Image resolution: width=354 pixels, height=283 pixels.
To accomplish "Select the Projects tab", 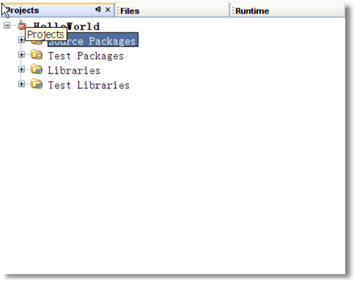I will [22, 11].
